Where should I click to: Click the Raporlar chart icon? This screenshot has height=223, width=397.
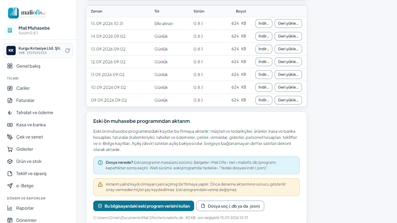10,208
